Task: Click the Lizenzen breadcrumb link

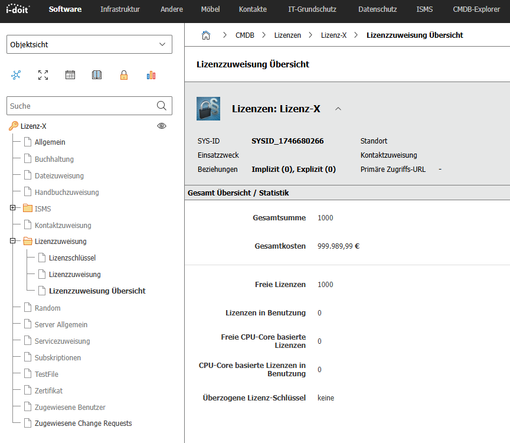Action: pyautogui.click(x=287, y=35)
